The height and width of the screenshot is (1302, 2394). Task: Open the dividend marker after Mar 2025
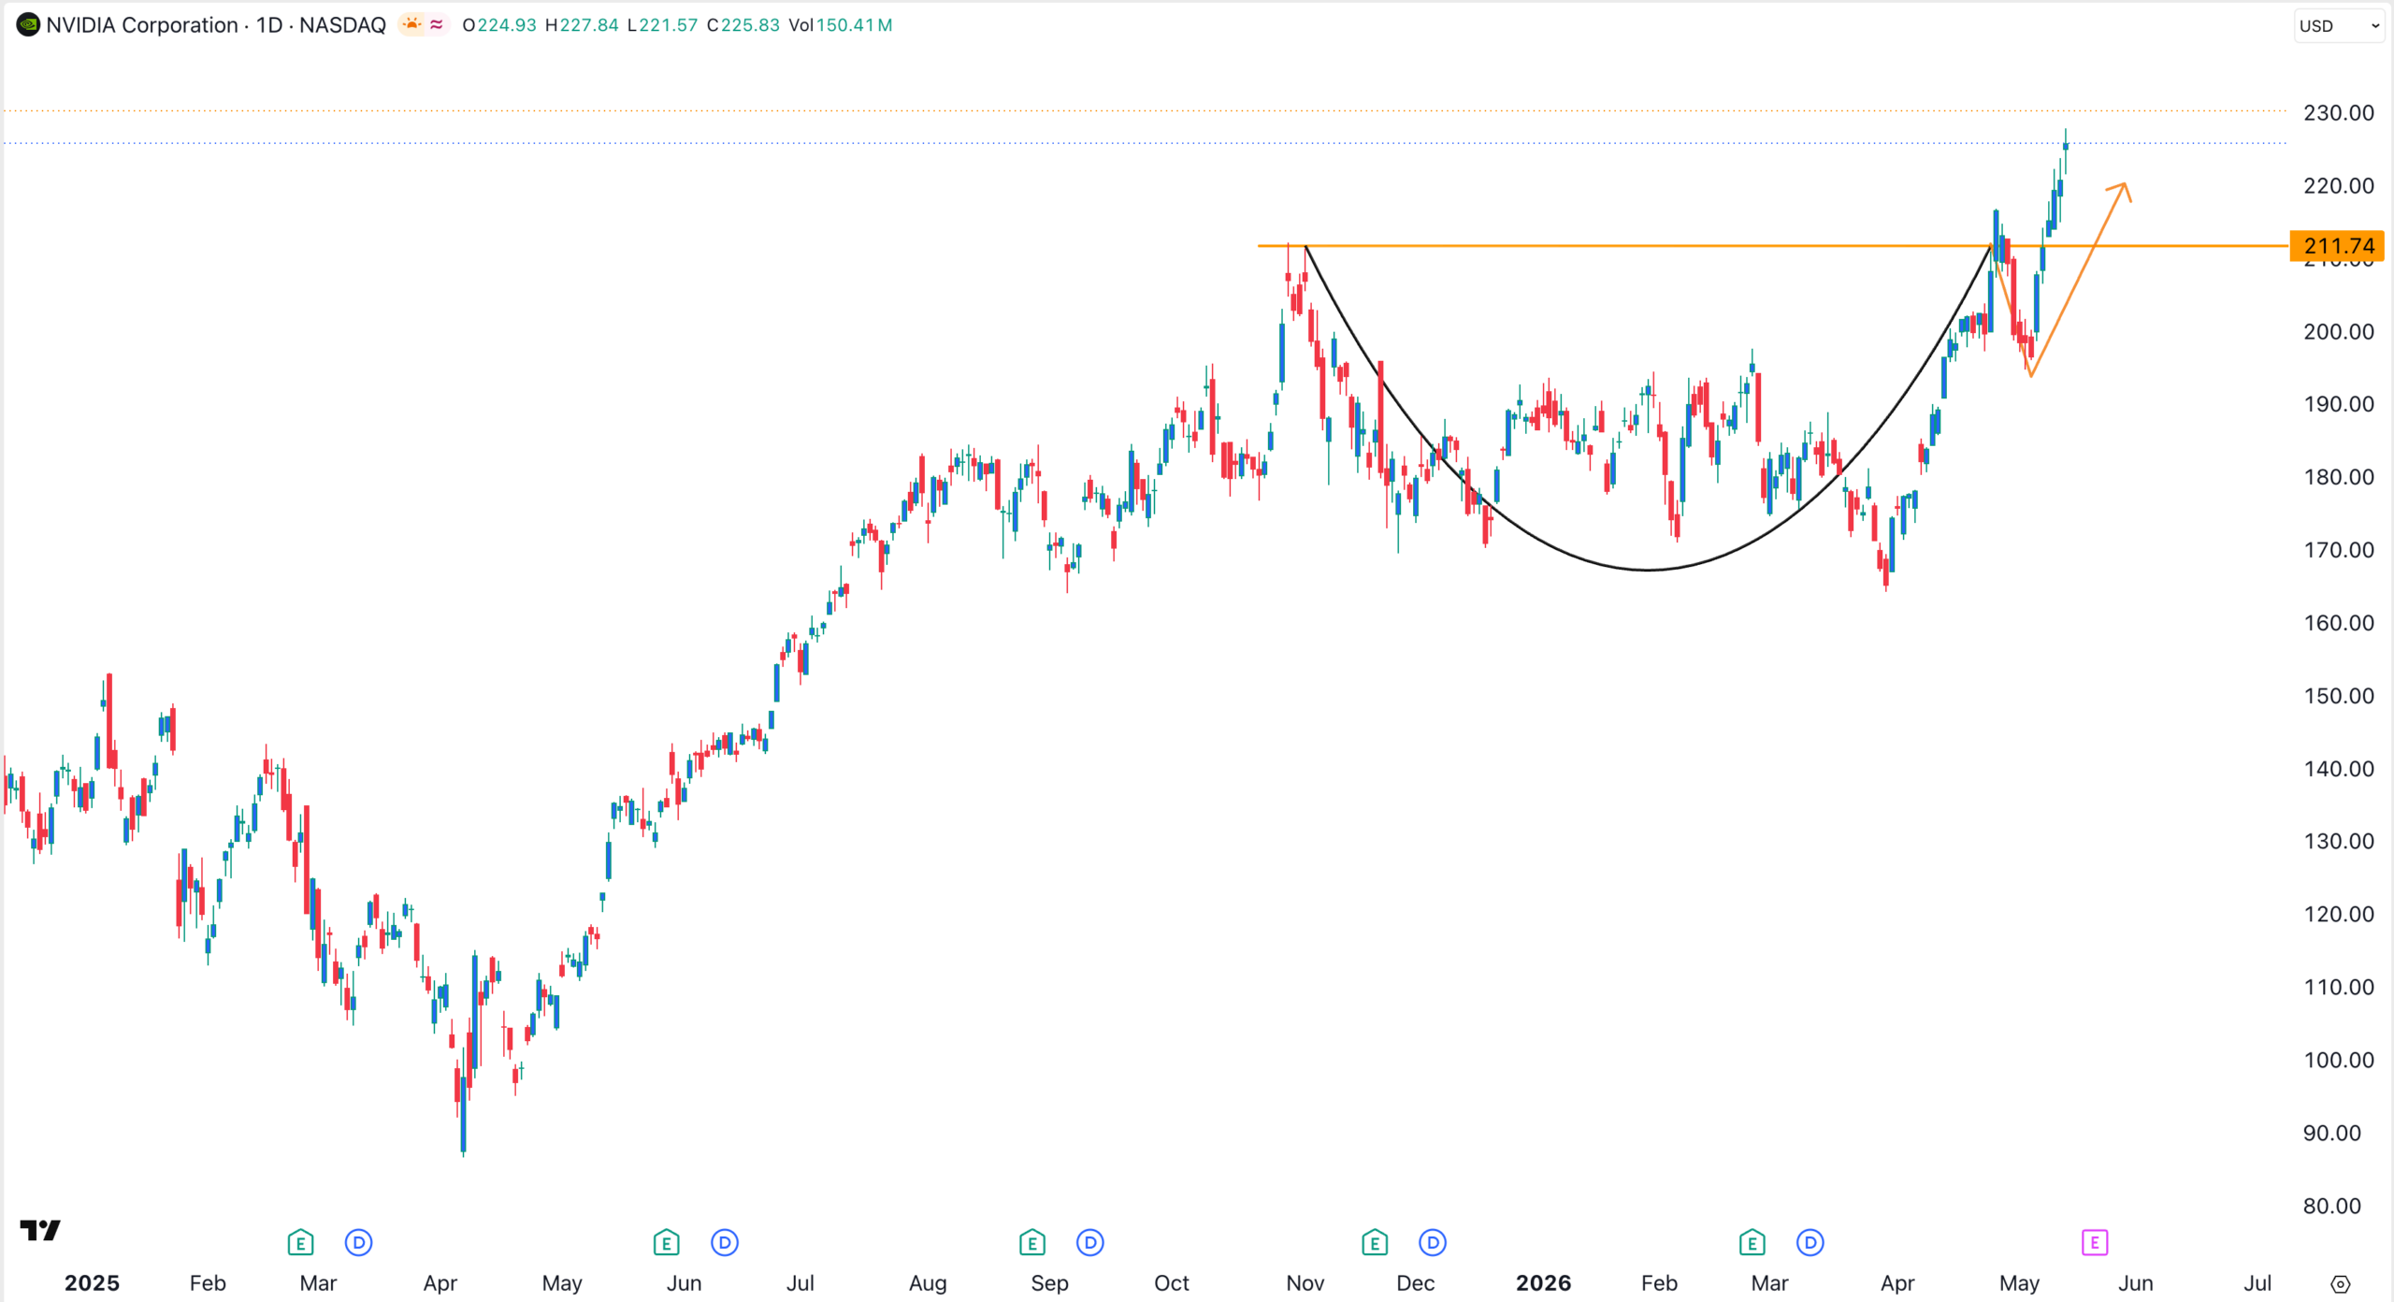(359, 1243)
